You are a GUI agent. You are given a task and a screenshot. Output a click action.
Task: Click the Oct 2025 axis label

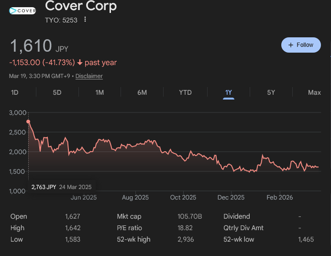(x=183, y=198)
